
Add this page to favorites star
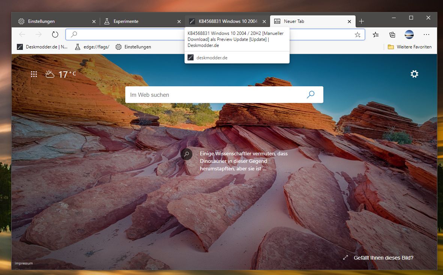[x=357, y=35]
